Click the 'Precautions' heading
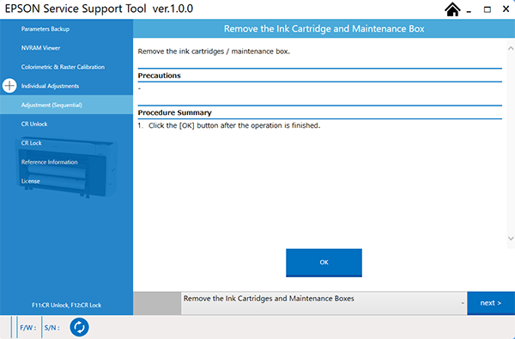 tap(160, 76)
